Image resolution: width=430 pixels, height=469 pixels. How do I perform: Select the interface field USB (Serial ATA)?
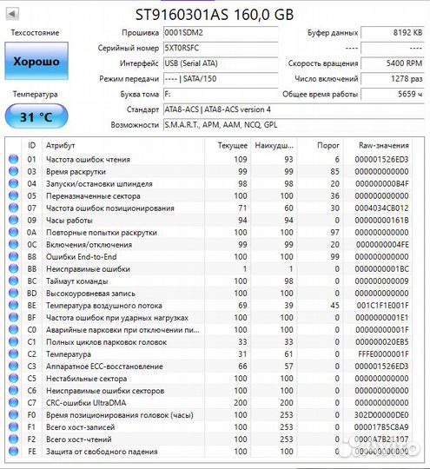(x=221, y=63)
